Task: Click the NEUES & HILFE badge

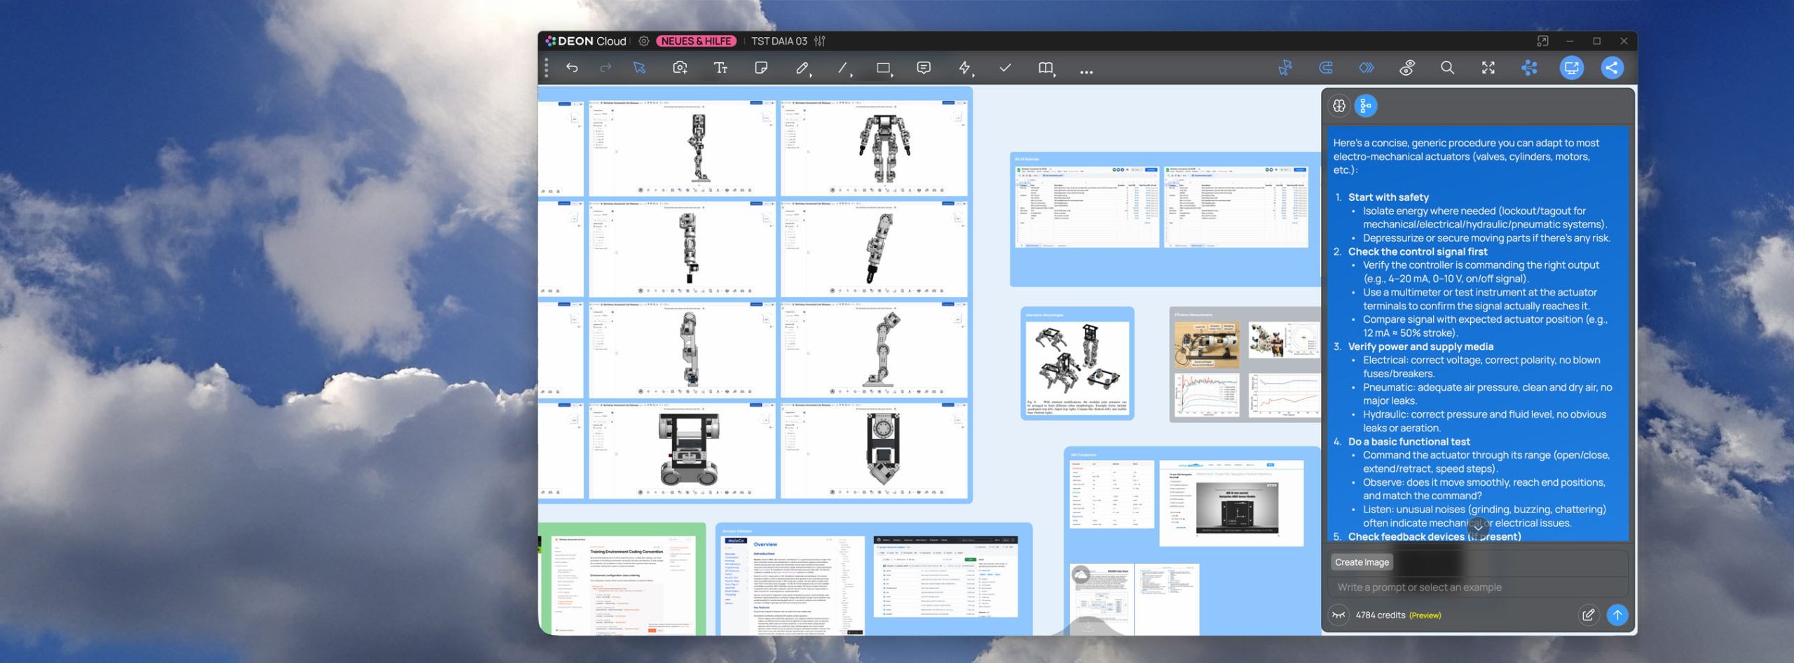Action: coord(696,41)
